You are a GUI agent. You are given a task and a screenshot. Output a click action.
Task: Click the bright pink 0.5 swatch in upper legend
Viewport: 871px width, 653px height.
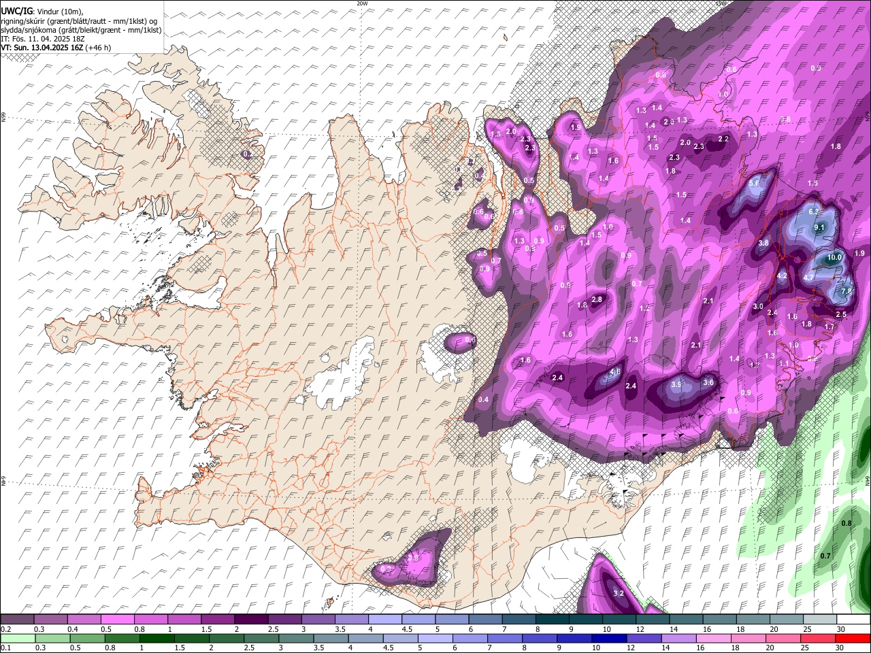click(x=117, y=620)
